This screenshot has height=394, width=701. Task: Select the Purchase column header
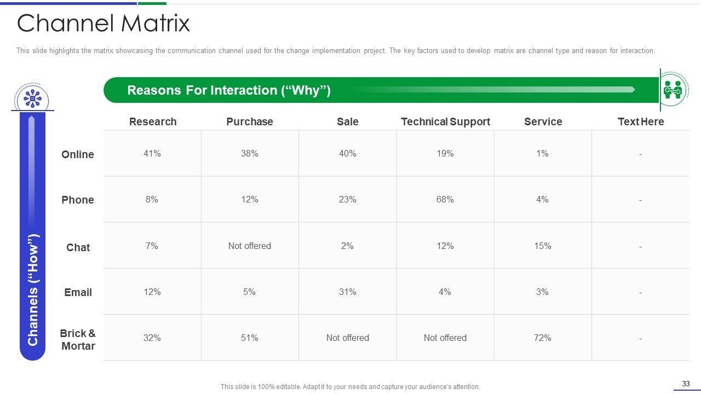pyautogui.click(x=249, y=121)
